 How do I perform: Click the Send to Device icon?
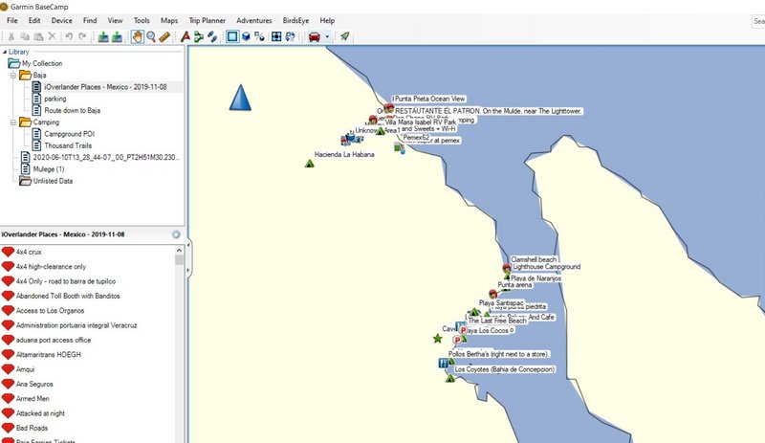[103, 36]
